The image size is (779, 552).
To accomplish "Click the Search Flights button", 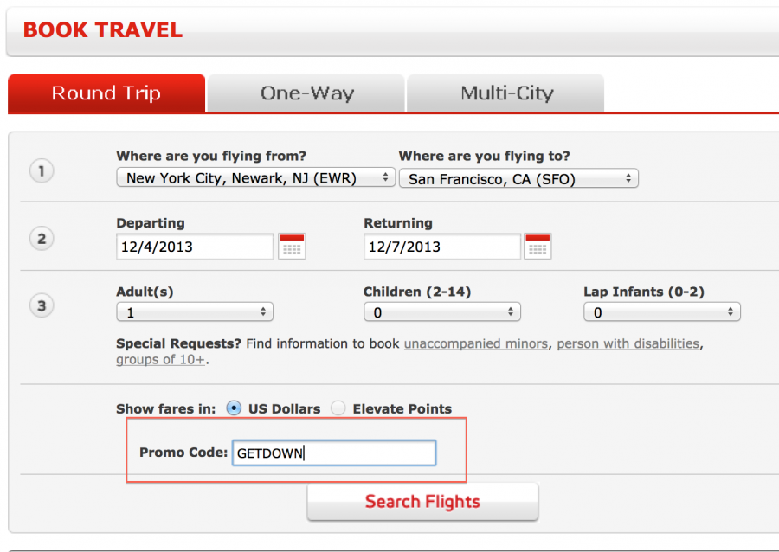I will coord(422,502).
